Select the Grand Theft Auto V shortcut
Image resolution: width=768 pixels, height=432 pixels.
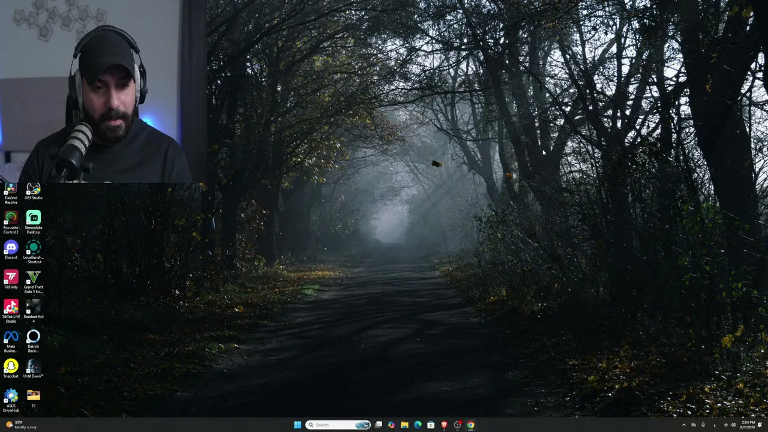33,282
